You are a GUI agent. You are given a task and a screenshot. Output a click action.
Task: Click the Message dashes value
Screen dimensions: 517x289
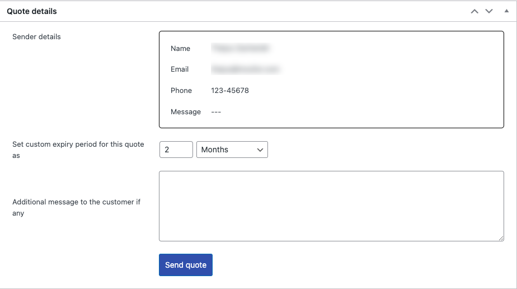(216, 112)
